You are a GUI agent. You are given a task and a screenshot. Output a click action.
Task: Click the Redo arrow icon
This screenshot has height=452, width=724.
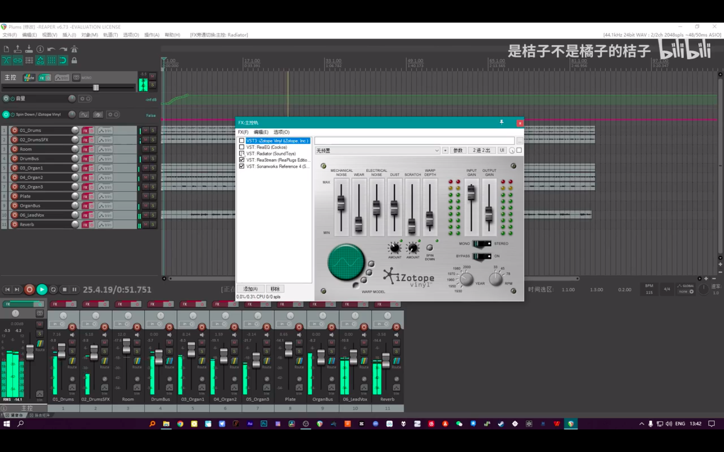[x=63, y=49]
